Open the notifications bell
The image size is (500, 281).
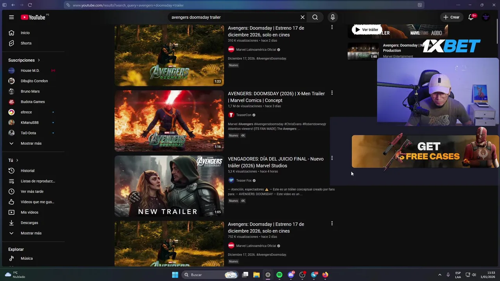coord(471,17)
